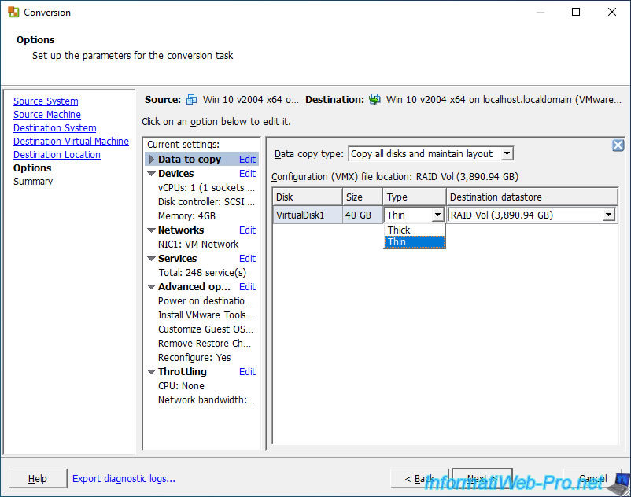Select the vCPUs: 1 setting row

206,188
